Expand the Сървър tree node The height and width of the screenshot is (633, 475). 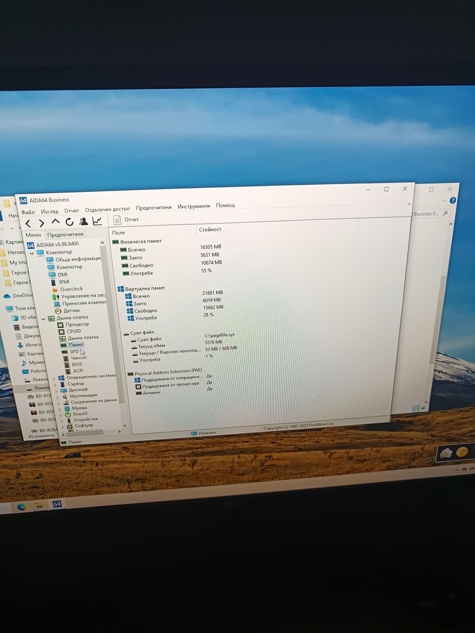pyautogui.click(x=55, y=385)
